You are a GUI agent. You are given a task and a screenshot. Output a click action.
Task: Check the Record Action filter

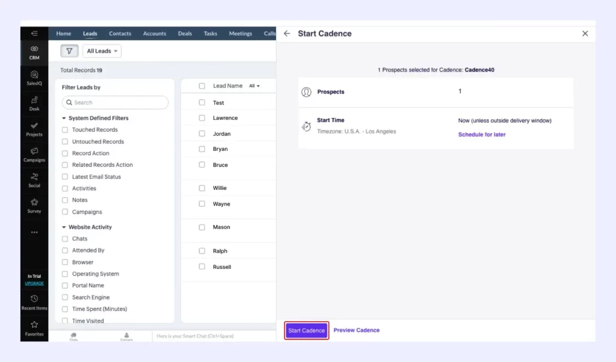[65, 153]
